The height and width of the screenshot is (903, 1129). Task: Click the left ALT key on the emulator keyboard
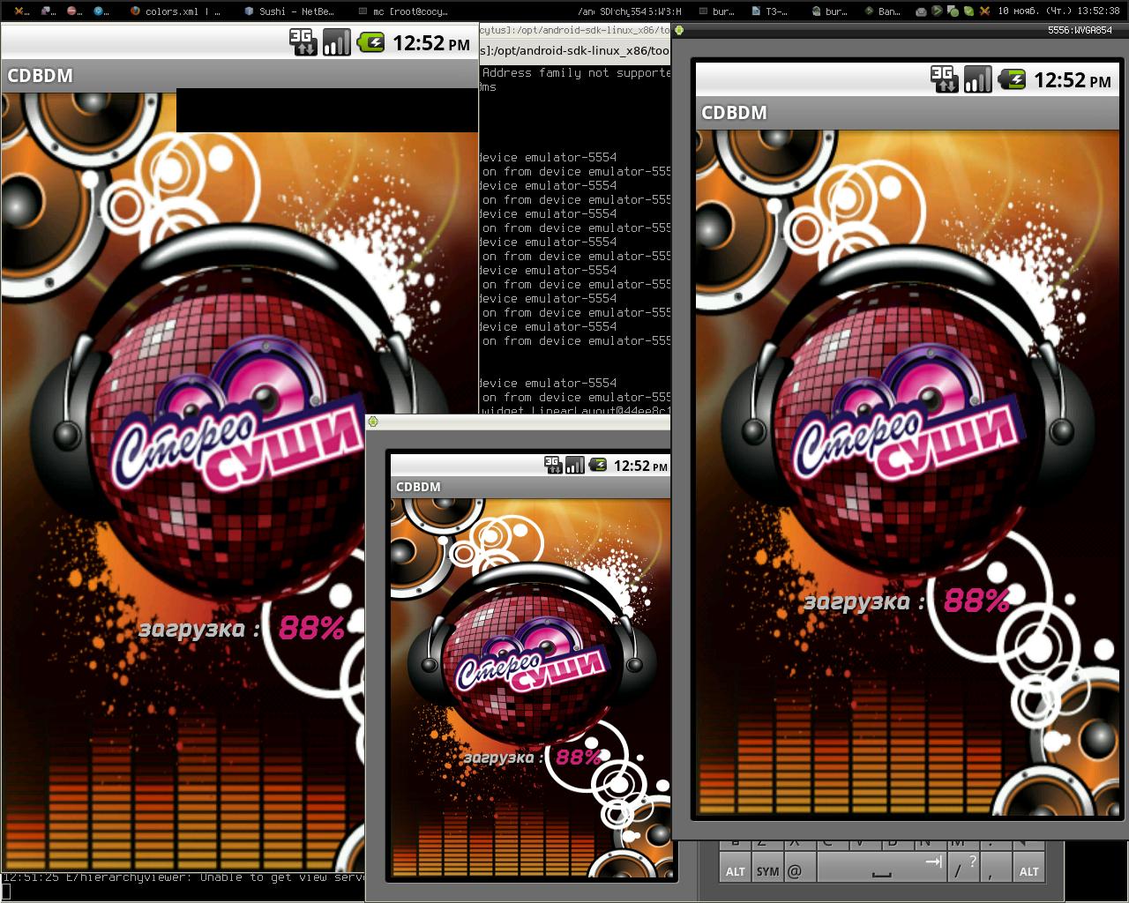coord(736,868)
